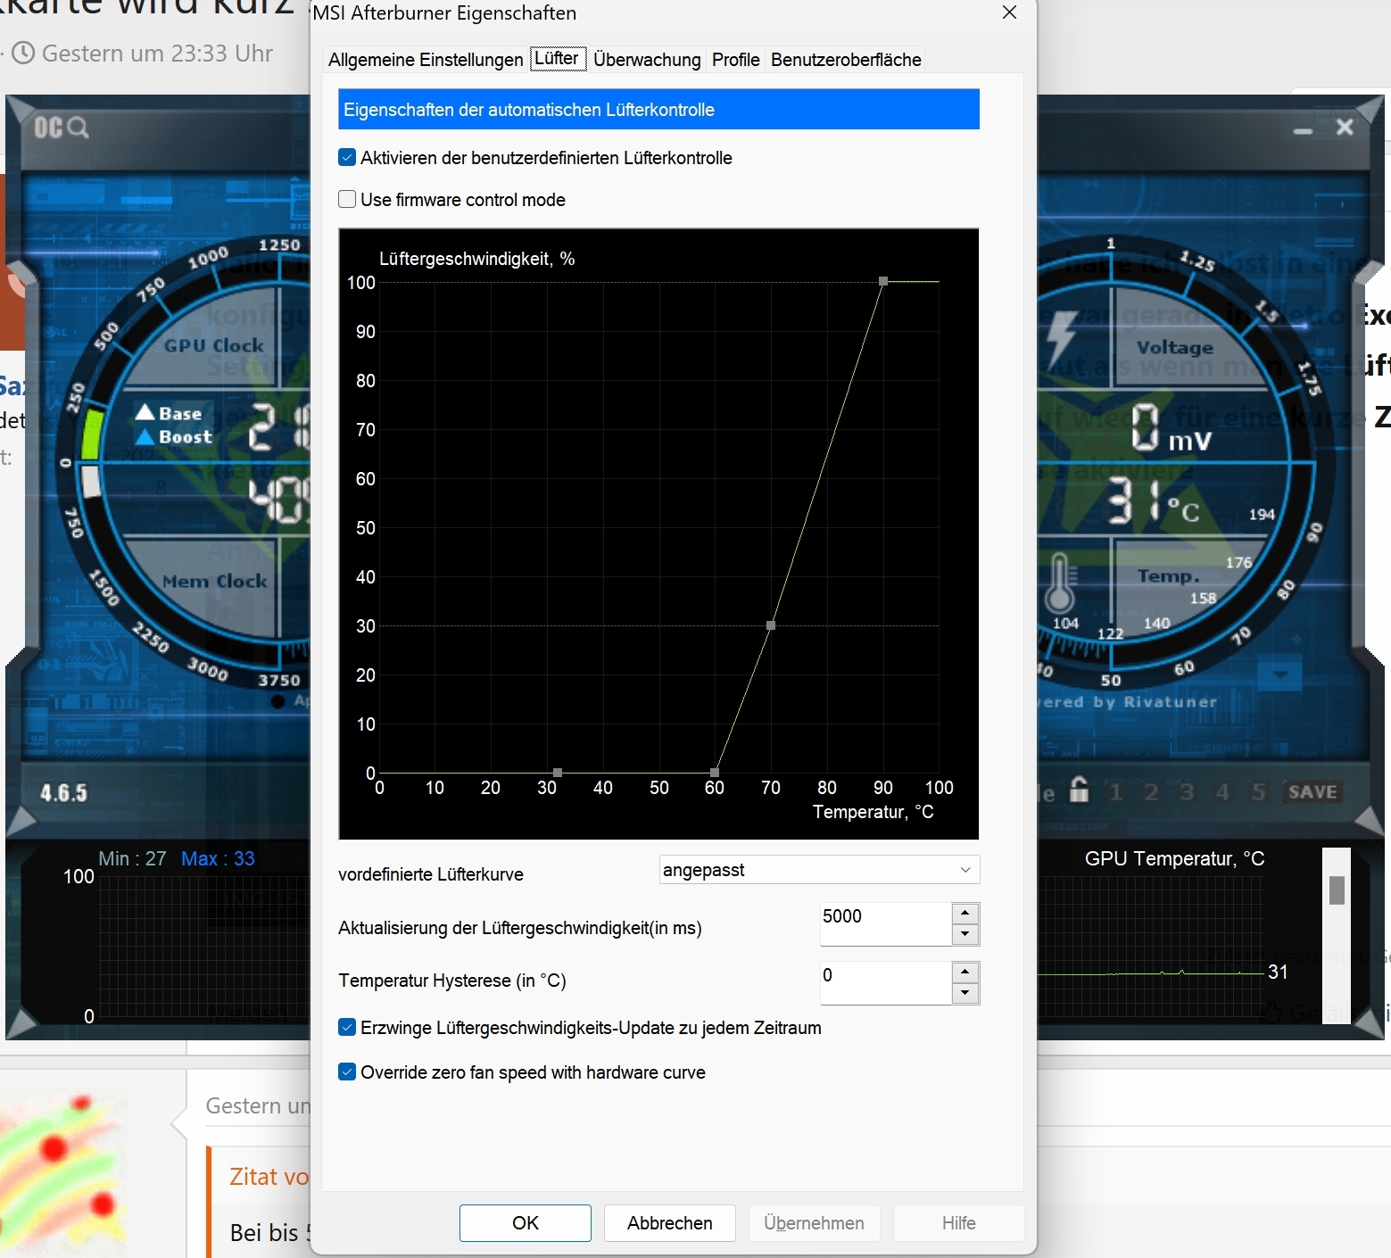Click the Base clock triangle icon
The image size is (1391, 1258).
(145, 412)
